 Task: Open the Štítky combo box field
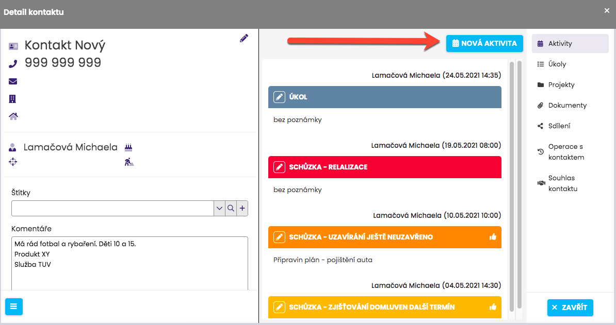112,208
